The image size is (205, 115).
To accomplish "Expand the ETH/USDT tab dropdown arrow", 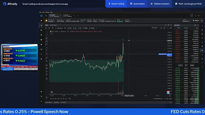I will [x=73, y=16].
